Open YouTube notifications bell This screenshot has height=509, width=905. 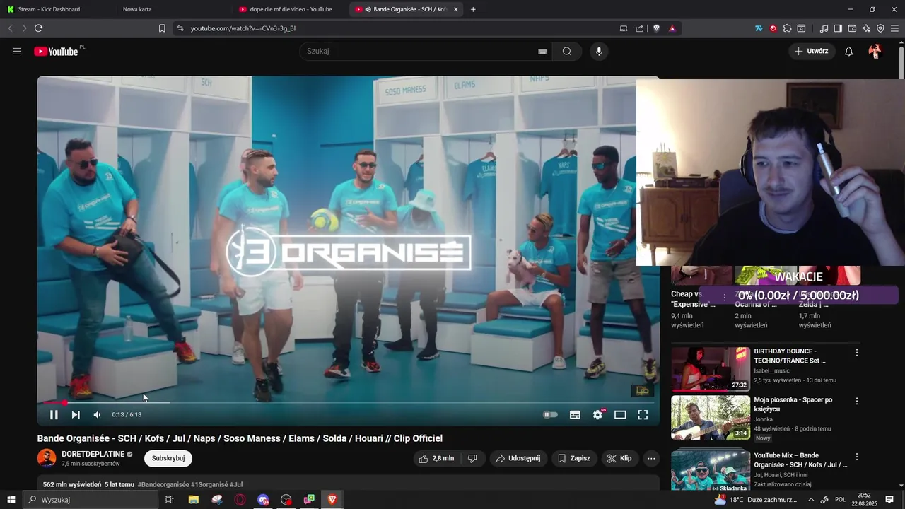click(x=848, y=51)
